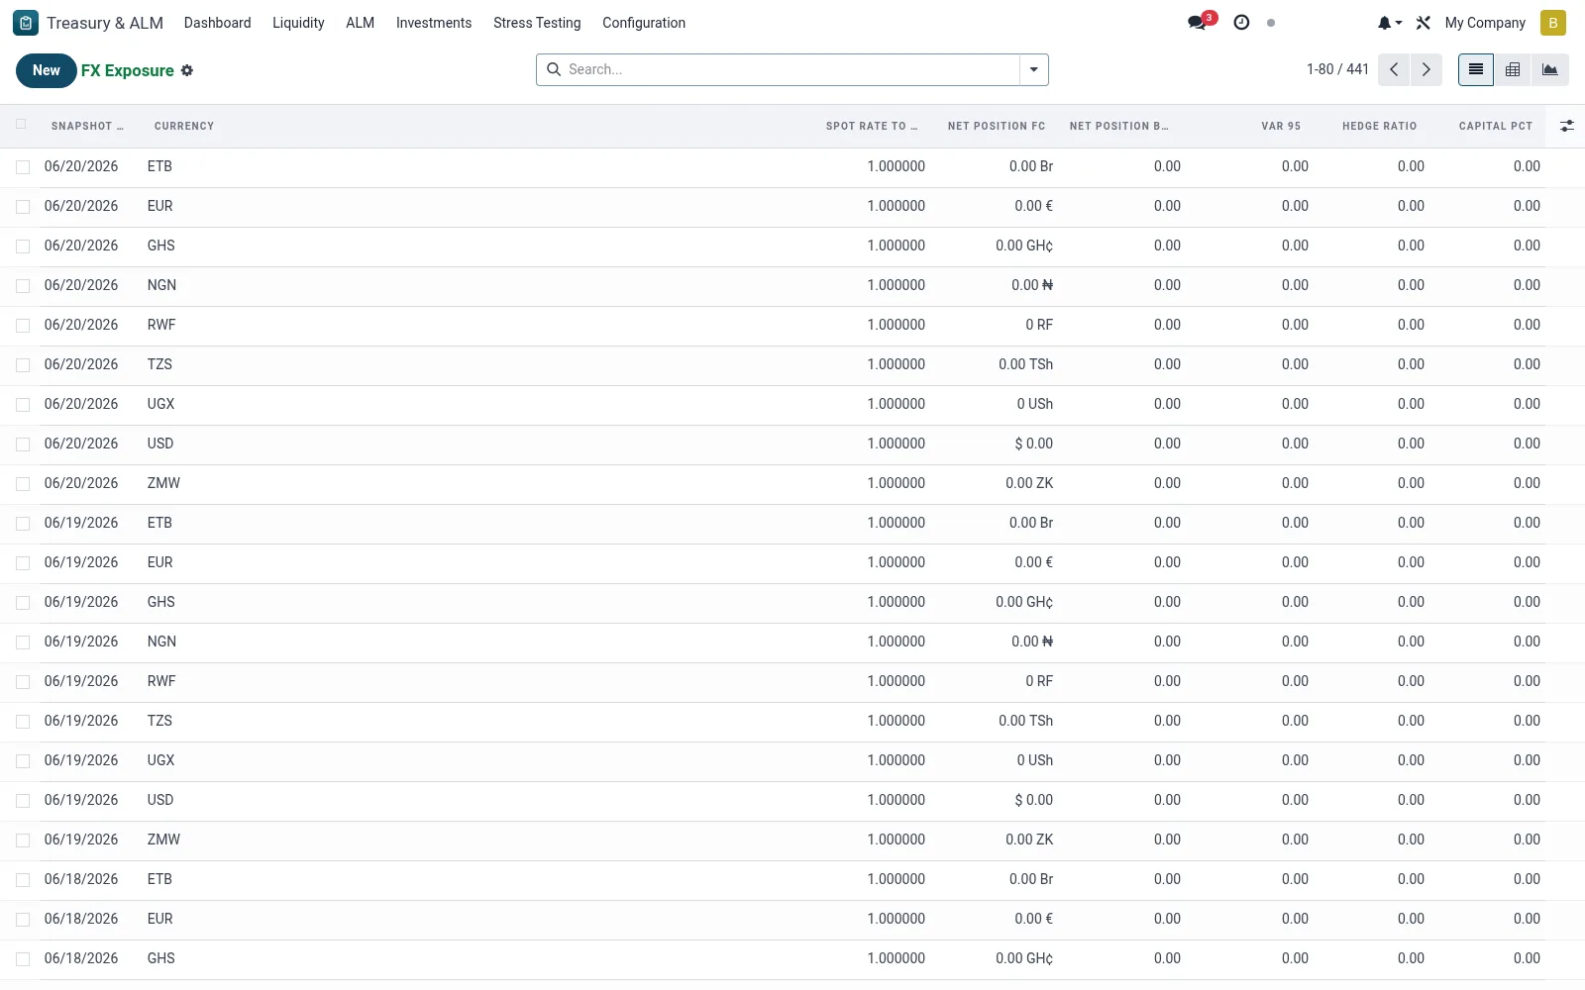Open the Stress Testing menu
1585x990 pixels.
click(537, 23)
